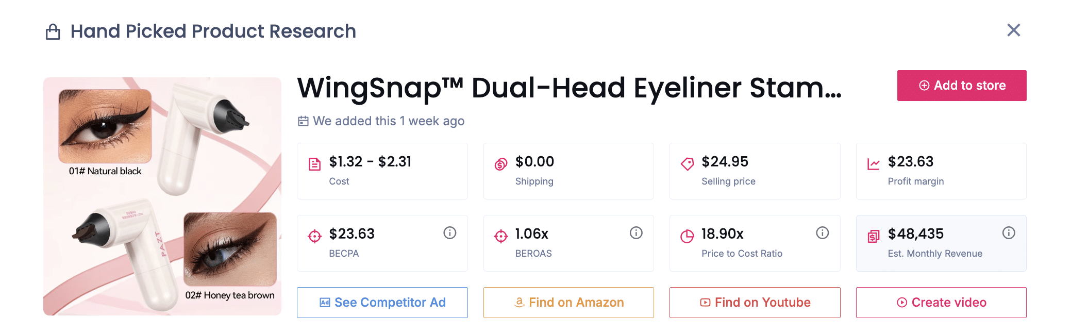Close the Hand Picked Product Research dialog
The height and width of the screenshot is (333, 1071).
(1013, 30)
